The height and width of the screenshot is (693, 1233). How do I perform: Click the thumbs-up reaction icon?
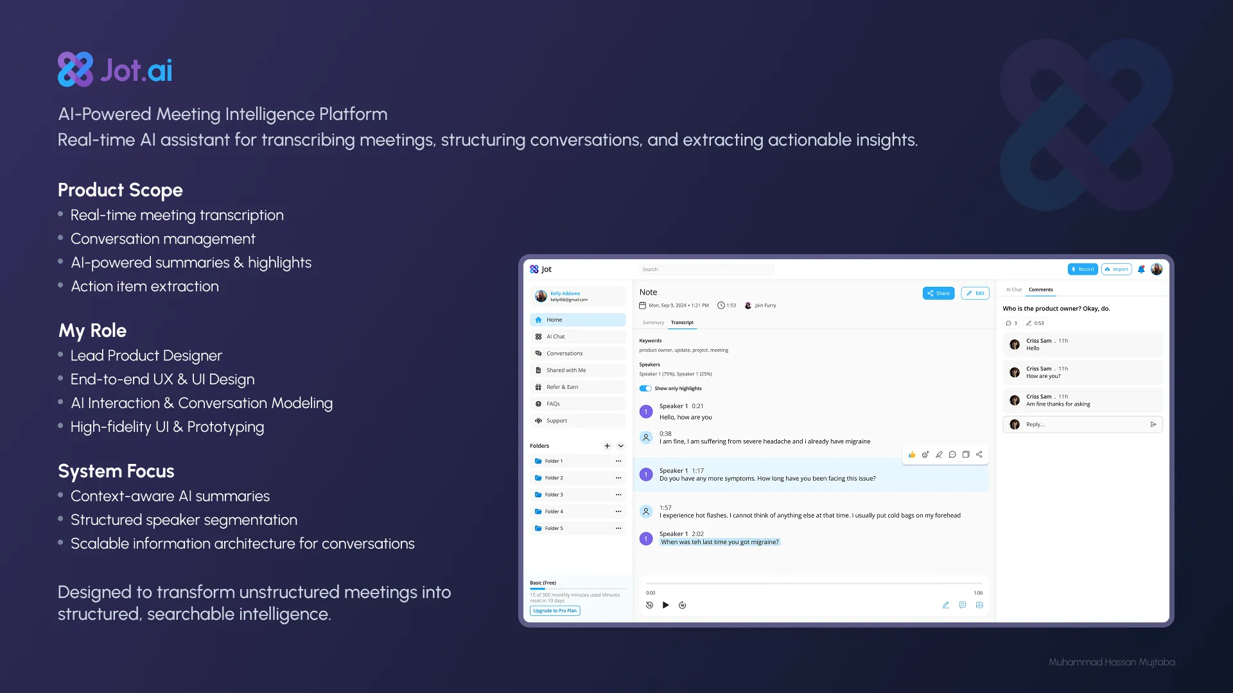coord(912,454)
